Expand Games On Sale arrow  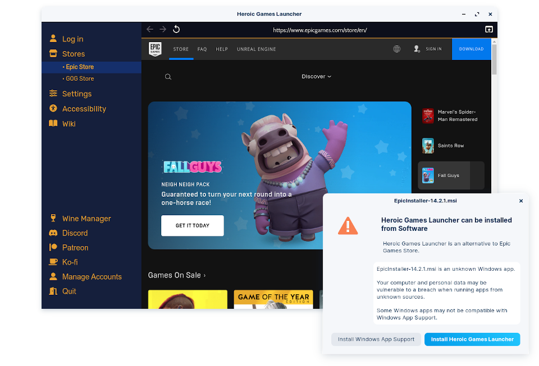[204, 275]
